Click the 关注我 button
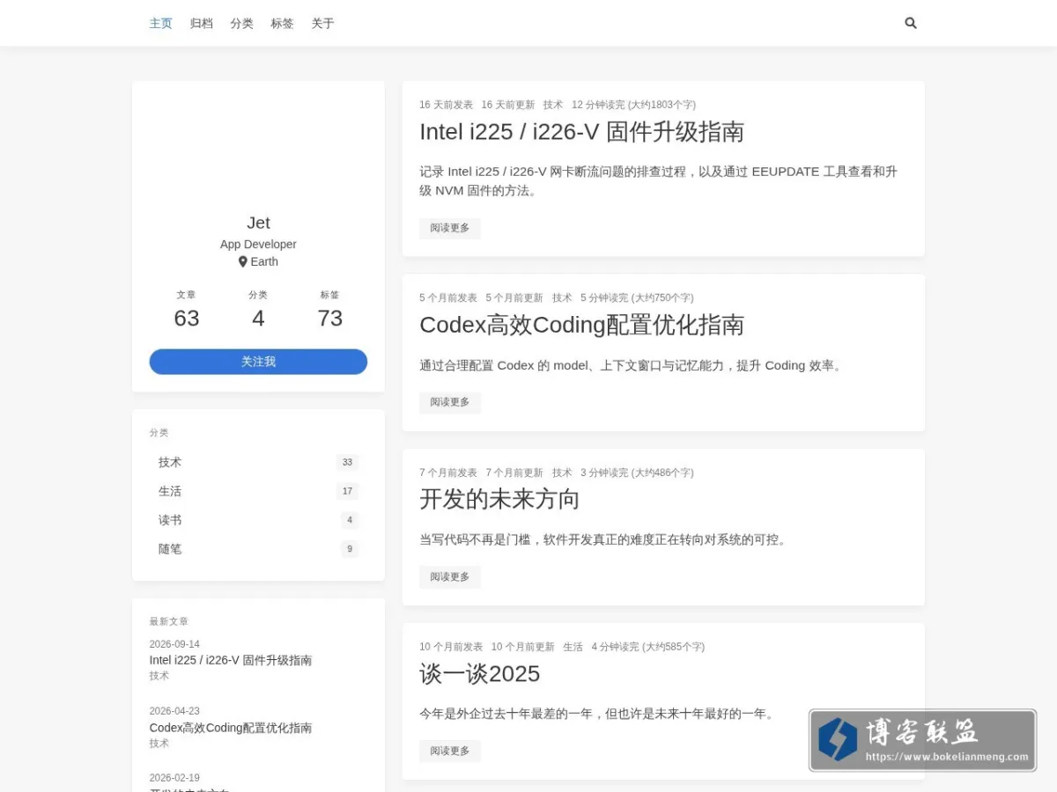 coord(258,362)
